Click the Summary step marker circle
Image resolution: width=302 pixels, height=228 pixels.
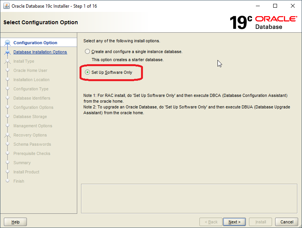(x=8, y=162)
